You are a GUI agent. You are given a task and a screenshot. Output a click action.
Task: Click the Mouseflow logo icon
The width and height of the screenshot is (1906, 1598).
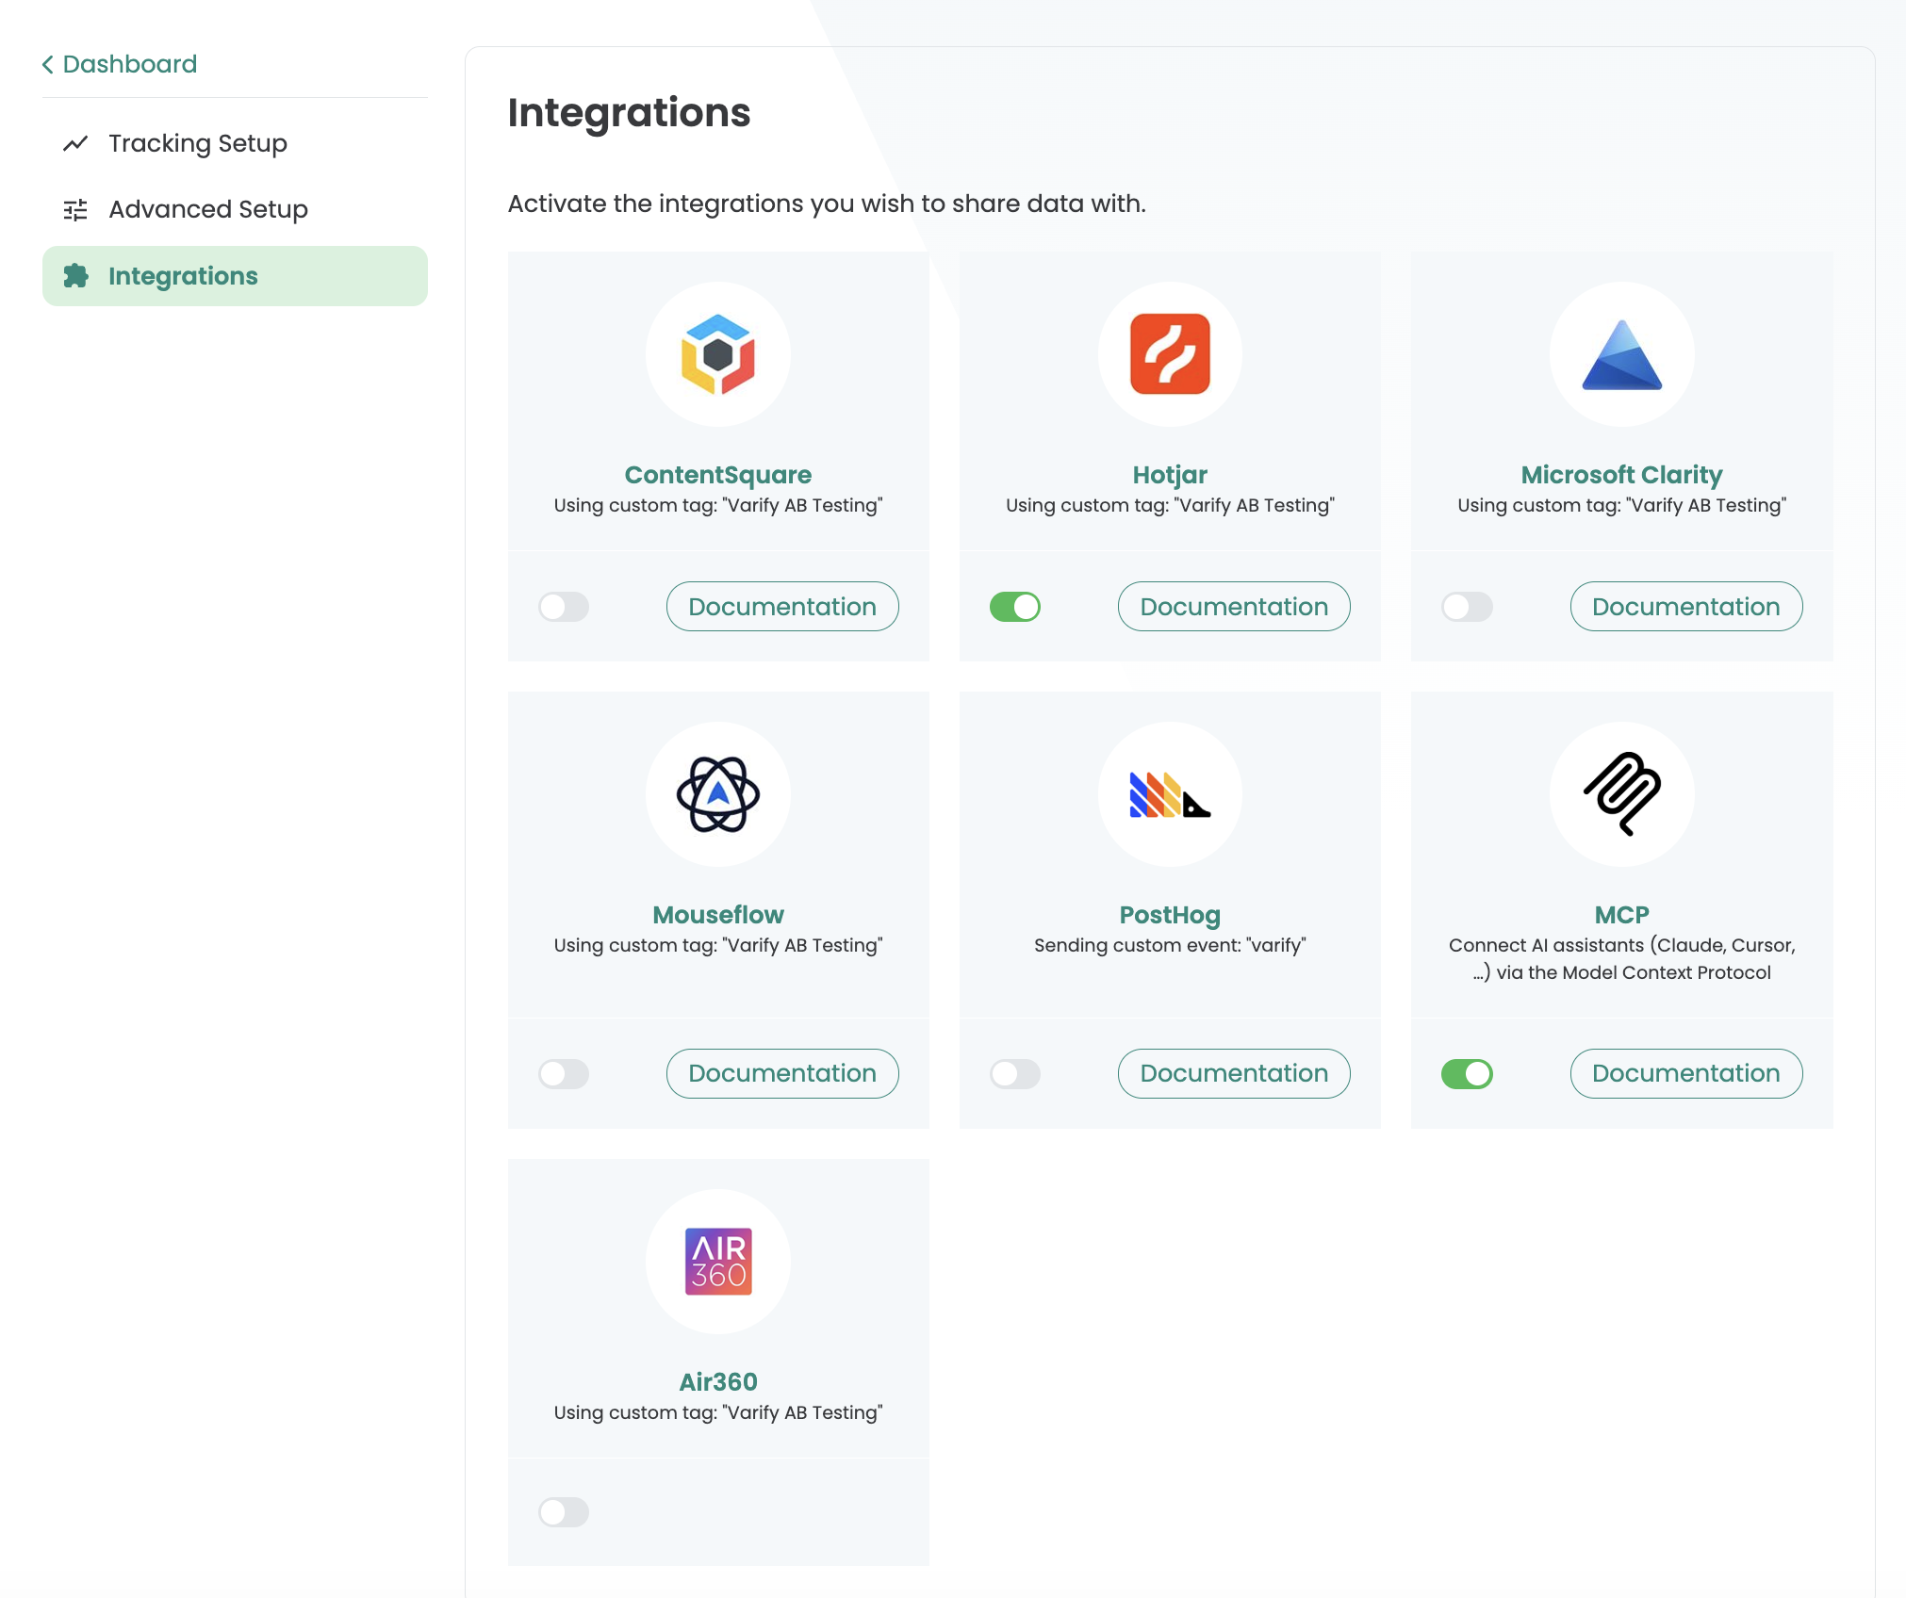(718, 794)
